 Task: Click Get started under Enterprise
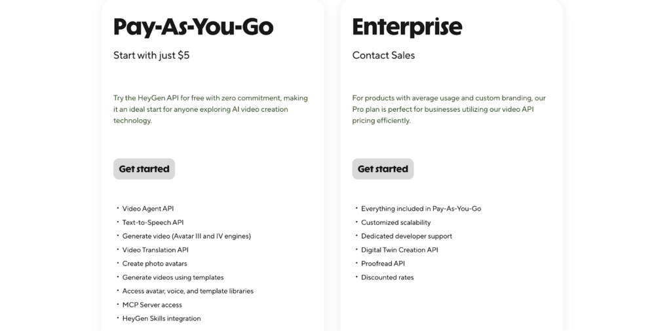click(x=383, y=169)
